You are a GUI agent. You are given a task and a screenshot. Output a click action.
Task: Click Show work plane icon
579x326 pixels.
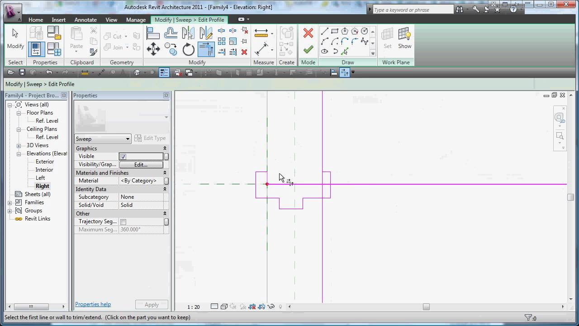(404, 39)
